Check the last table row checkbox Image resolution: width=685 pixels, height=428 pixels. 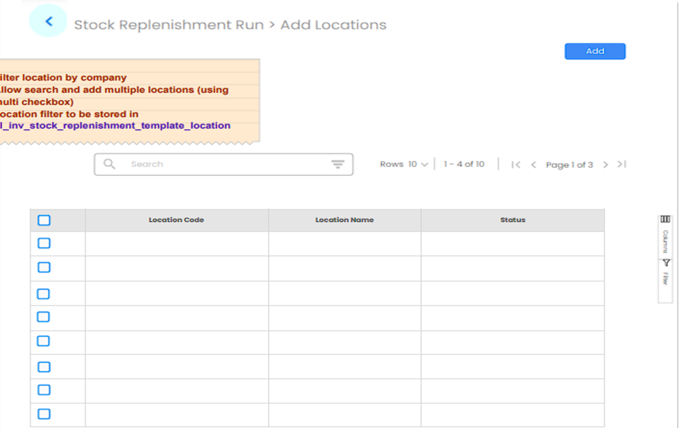(44, 414)
